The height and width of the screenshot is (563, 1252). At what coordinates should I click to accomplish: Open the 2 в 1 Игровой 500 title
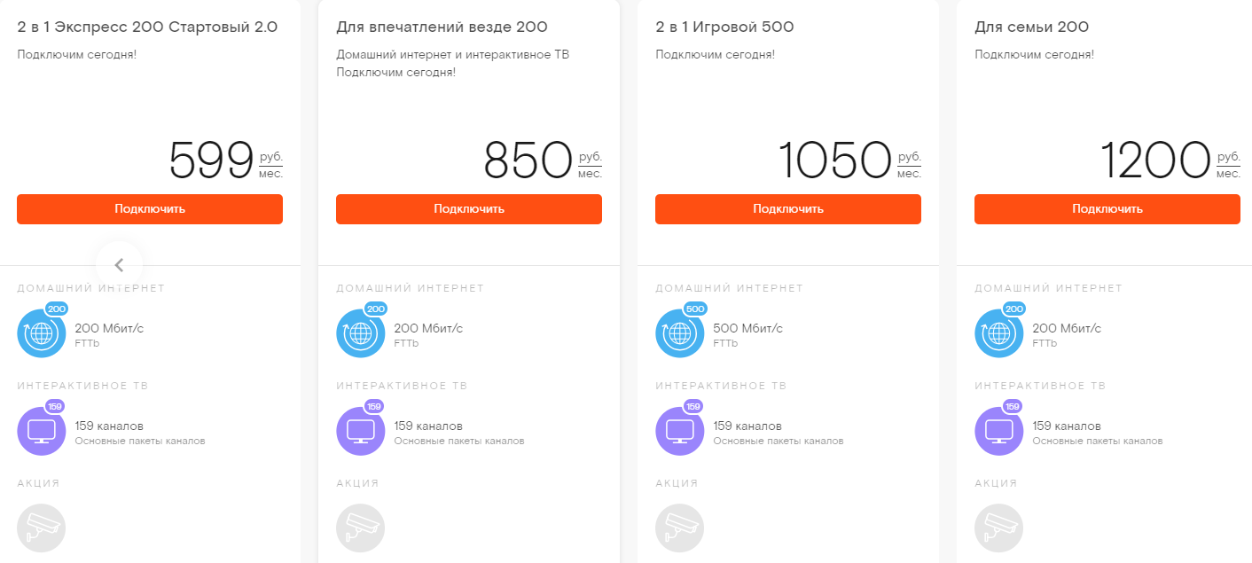(724, 27)
